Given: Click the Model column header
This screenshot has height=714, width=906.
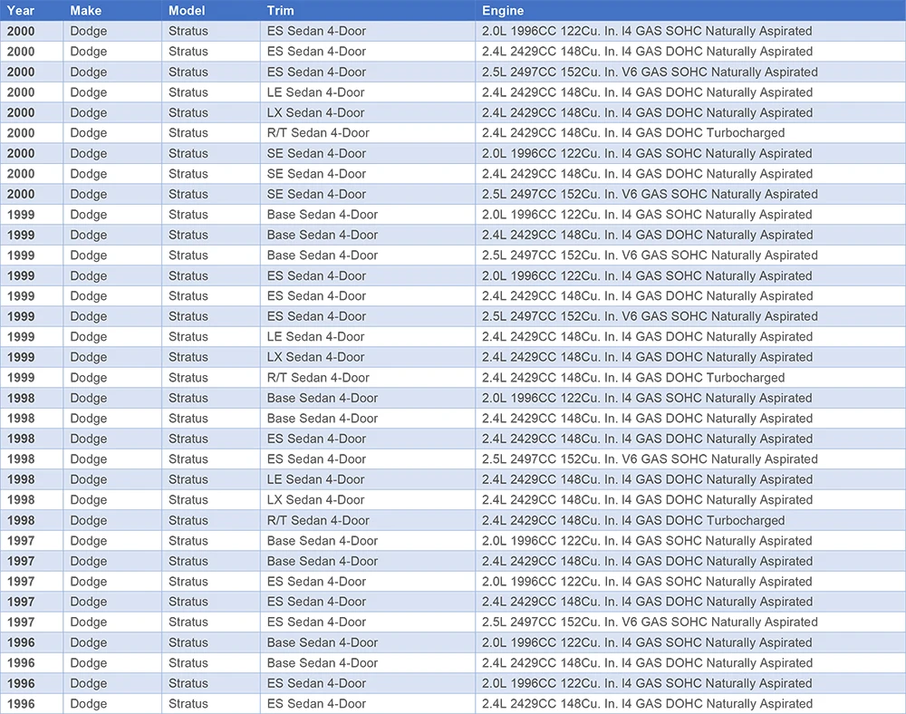Looking at the screenshot, I should point(211,10).
